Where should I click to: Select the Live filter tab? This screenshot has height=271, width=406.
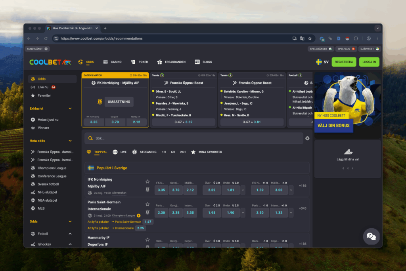coord(120,152)
